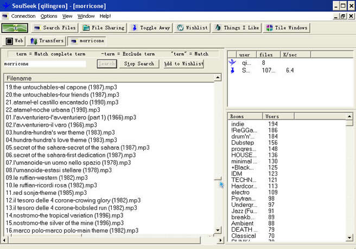Click the search term input field
The width and height of the screenshot is (356, 249).
(x=45, y=64)
